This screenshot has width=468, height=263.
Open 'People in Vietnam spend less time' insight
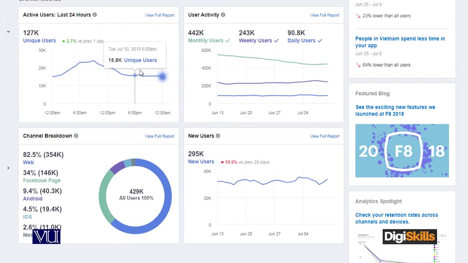400,42
